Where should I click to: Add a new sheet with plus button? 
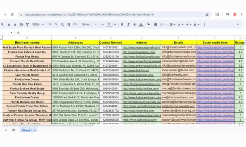pyautogui.click(x=6, y=130)
